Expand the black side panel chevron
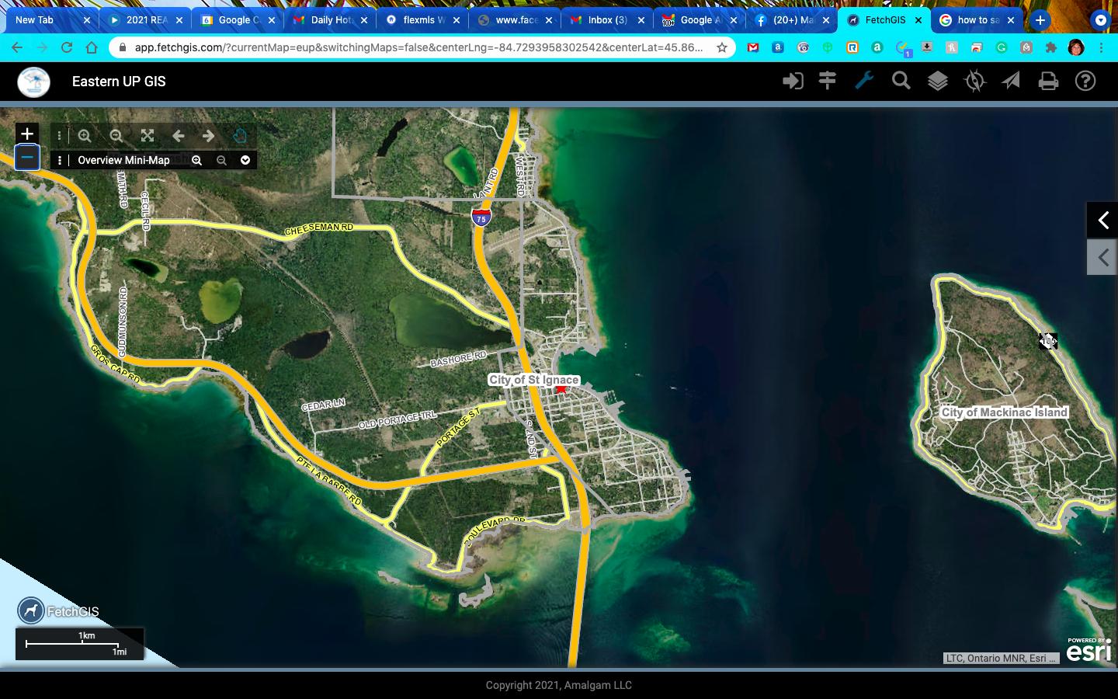The width and height of the screenshot is (1118, 699). (x=1102, y=221)
